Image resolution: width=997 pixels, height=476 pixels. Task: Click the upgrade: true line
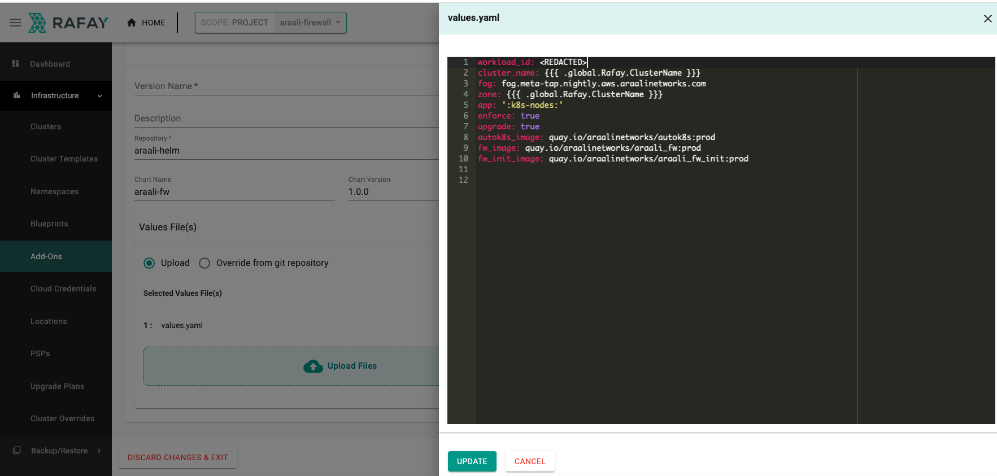508,126
